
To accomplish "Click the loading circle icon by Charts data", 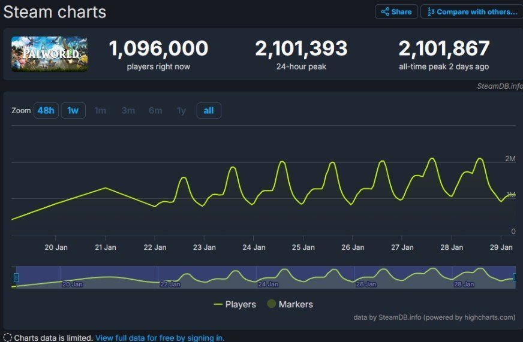I will coord(7,338).
